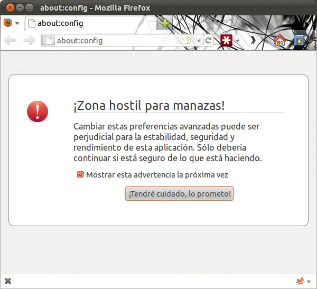317x289 pixels.
Task: Minimize the Firefox window
Action: (20, 8)
